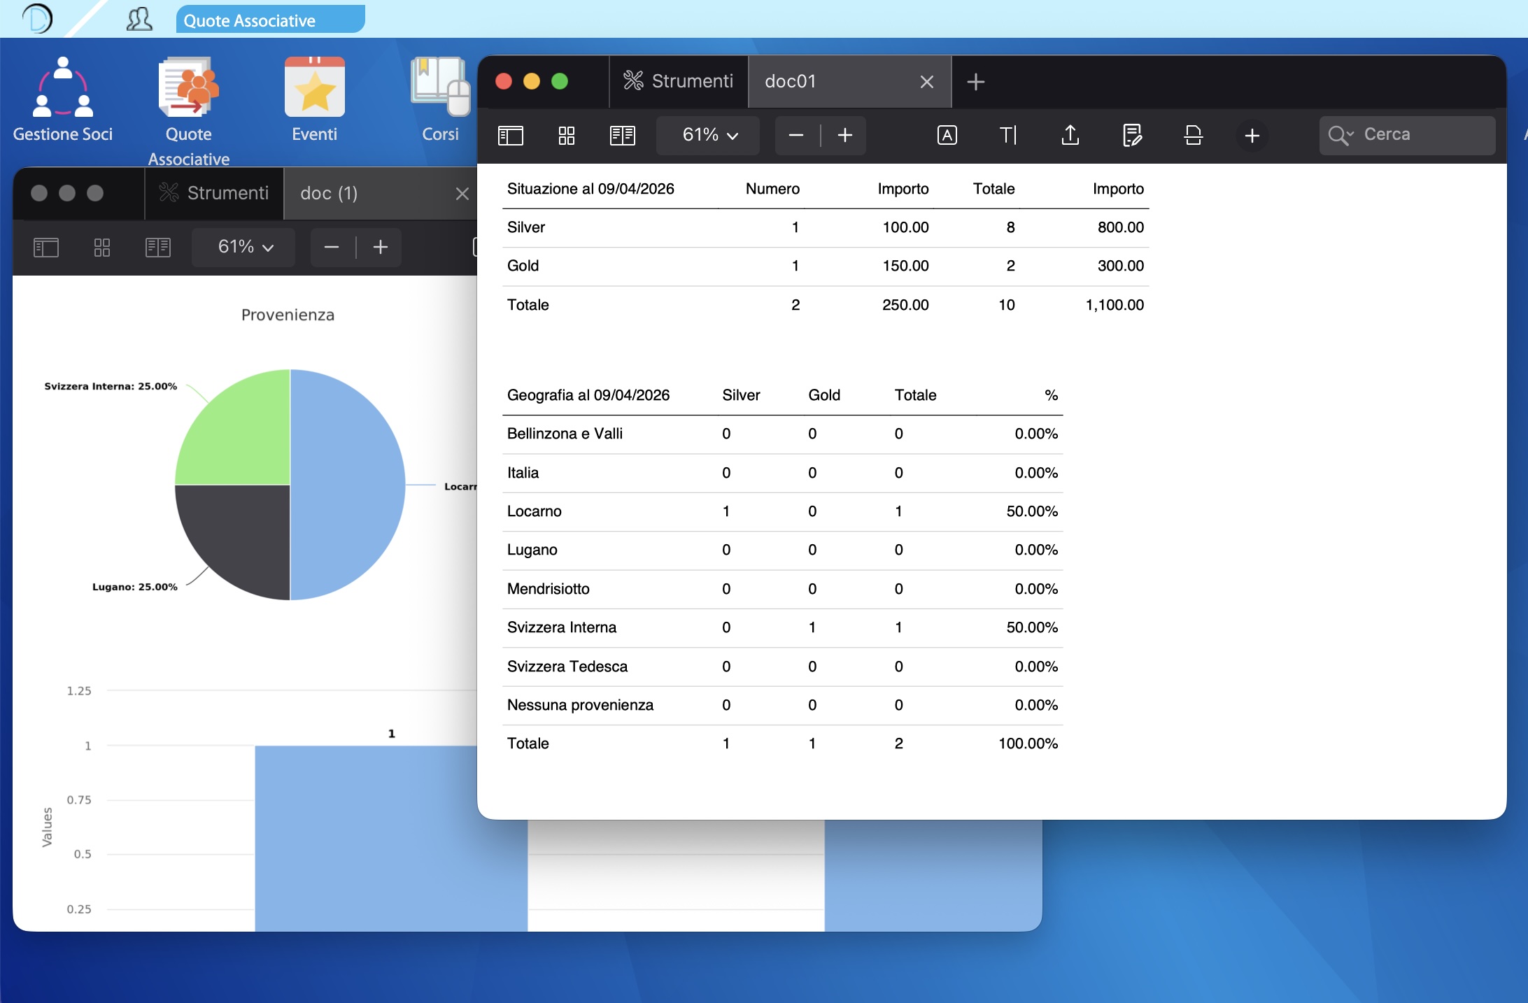1528x1003 pixels.
Task: Zoom out with minus button in doc01
Action: (x=796, y=135)
